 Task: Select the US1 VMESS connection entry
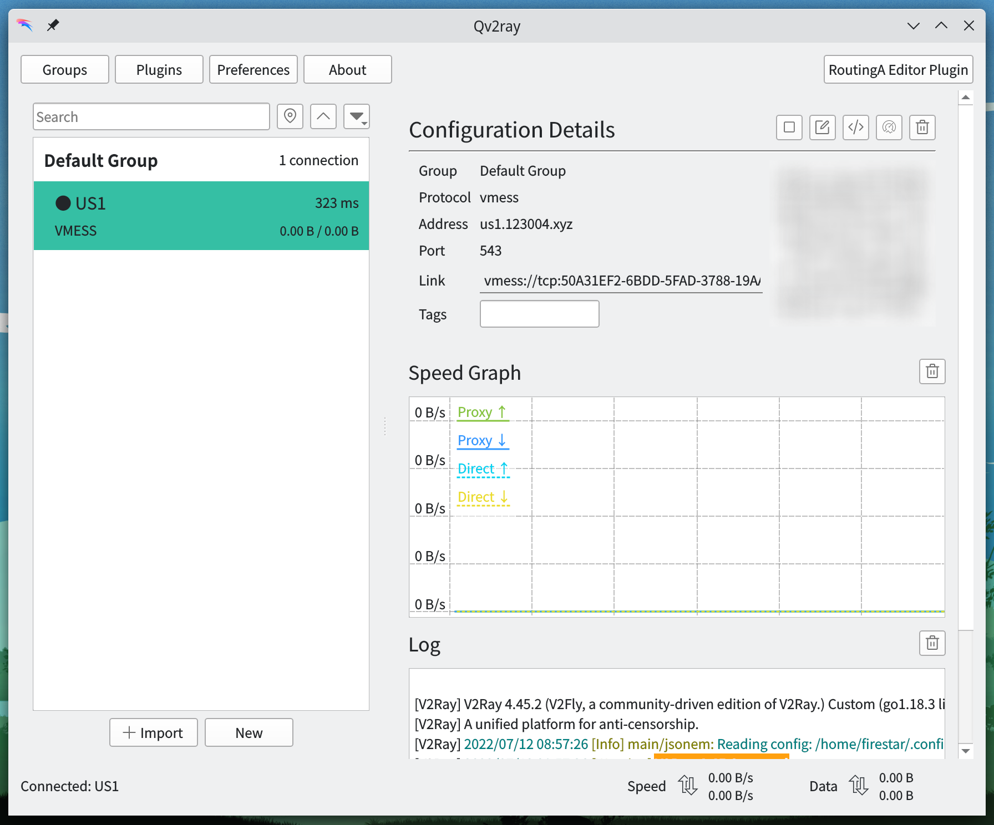click(x=201, y=216)
